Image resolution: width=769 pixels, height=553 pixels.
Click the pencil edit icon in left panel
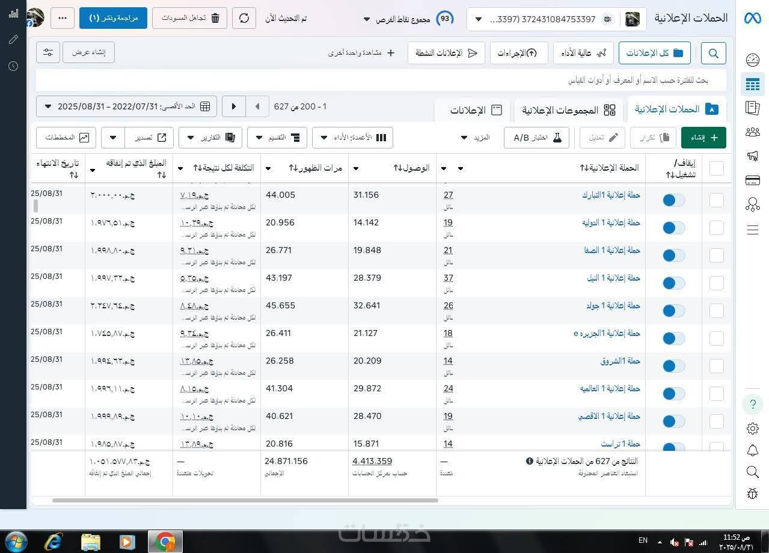[13, 40]
